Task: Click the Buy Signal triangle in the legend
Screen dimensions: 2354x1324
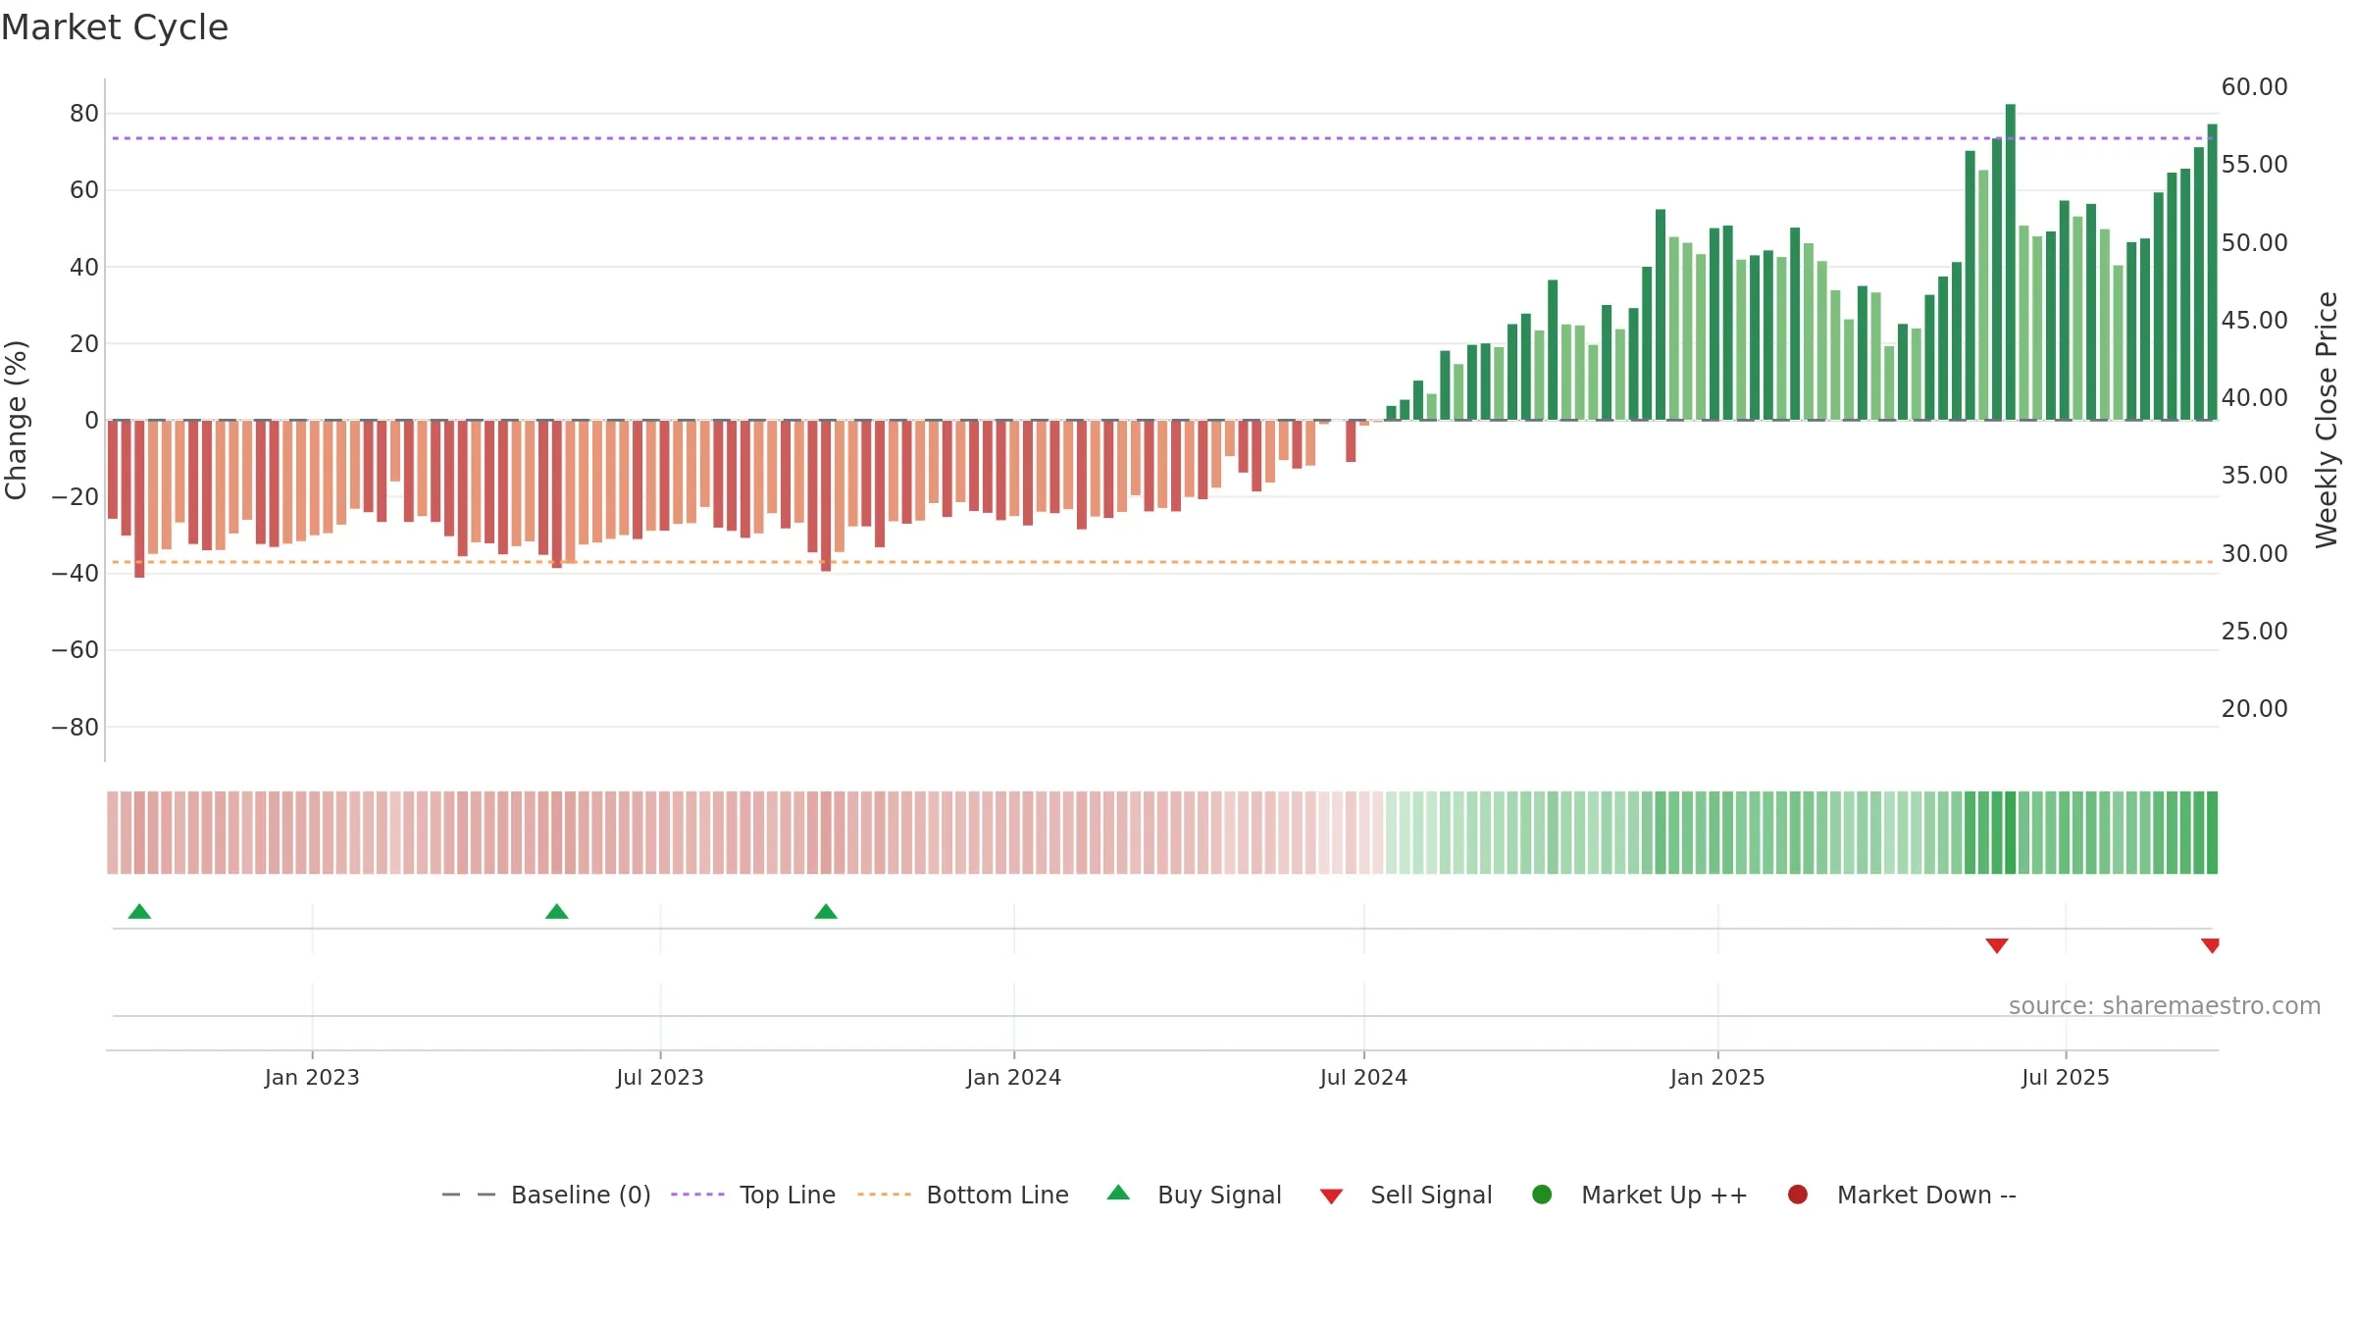Action: 1118,1193
